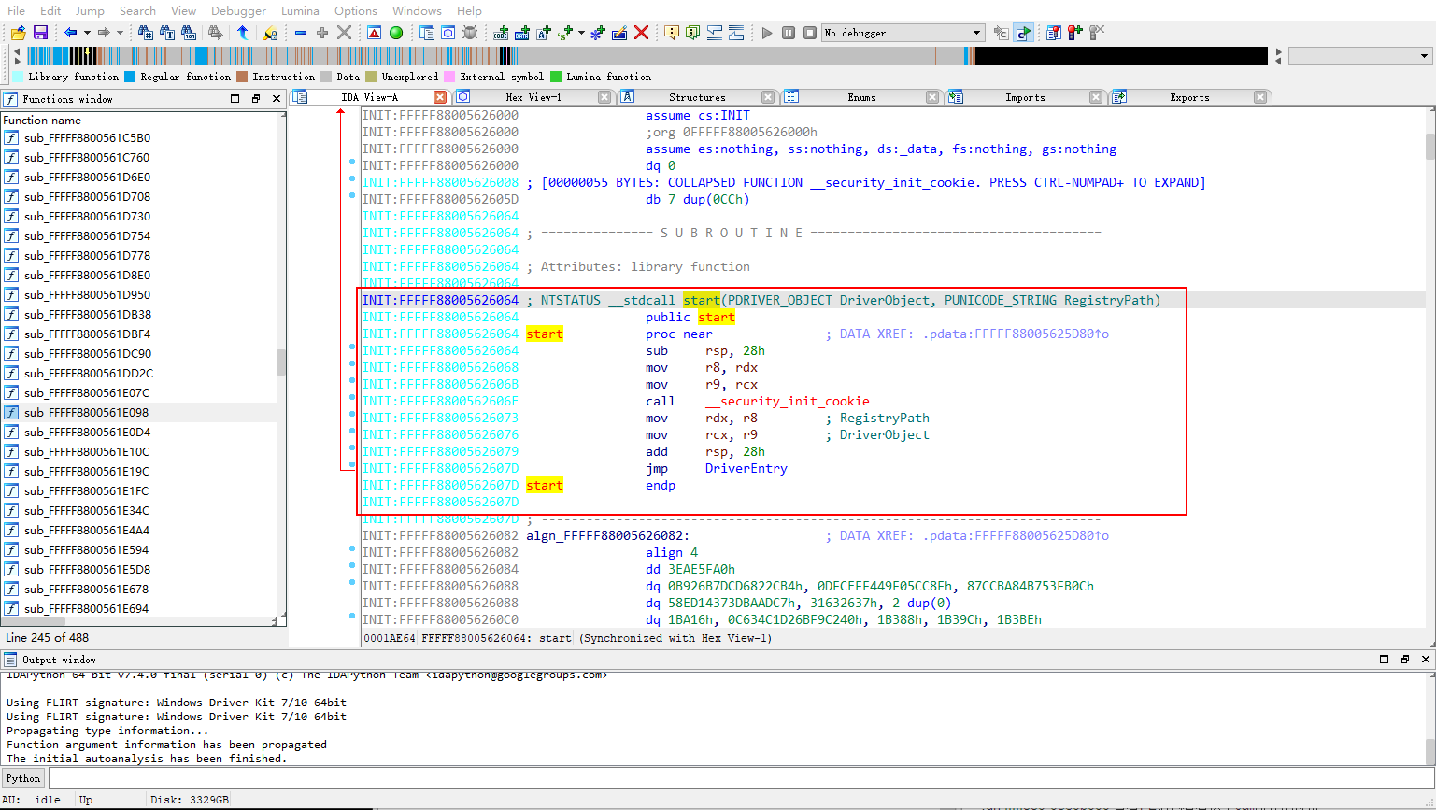The image size is (1436, 810).
Task: Jump back with the blue left arrow
Action: tap(70, 33)
